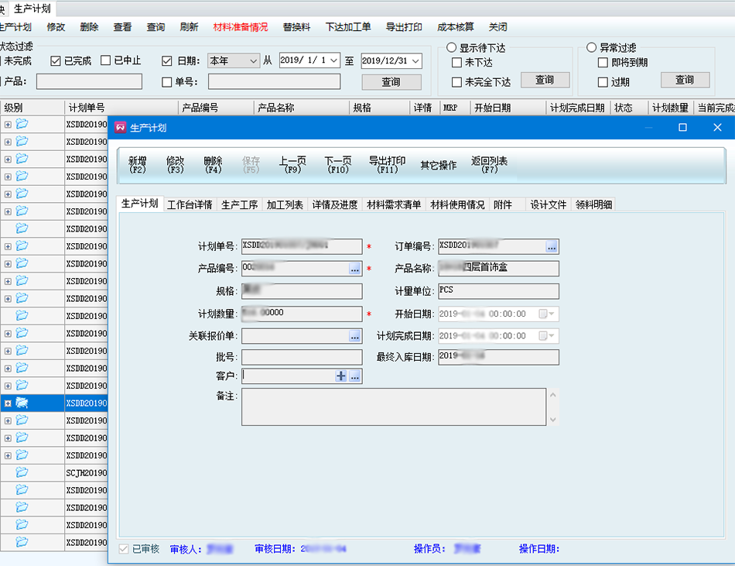The height and width of the screenshot is (566, 735).
Task: Click 删除 (F4) toolbar button
Action: (213, 165)
